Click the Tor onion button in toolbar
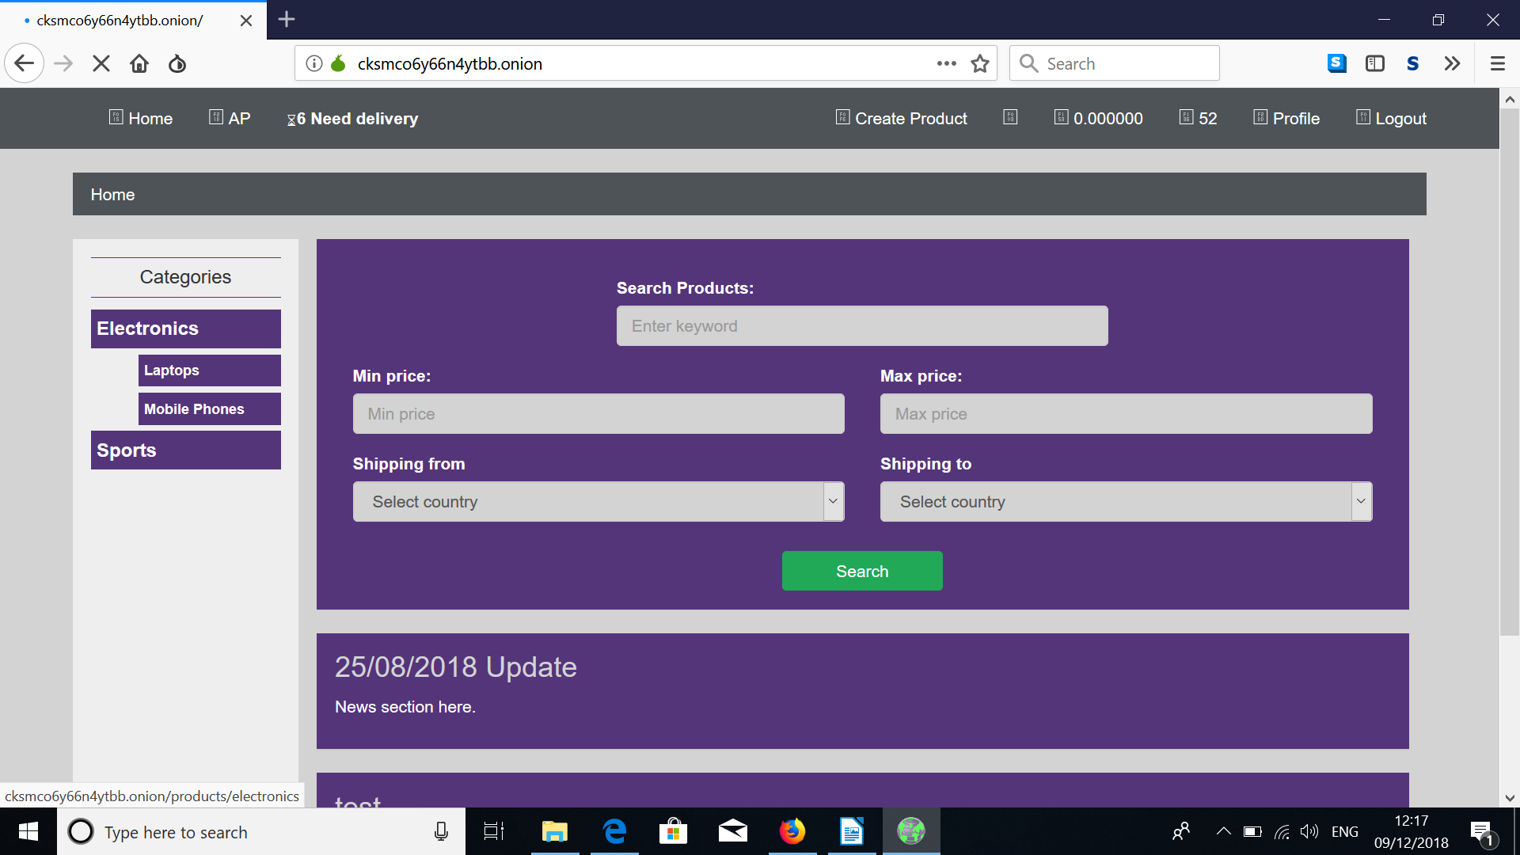Viewport: 1520px width, 855px height. tap(177, 63)
